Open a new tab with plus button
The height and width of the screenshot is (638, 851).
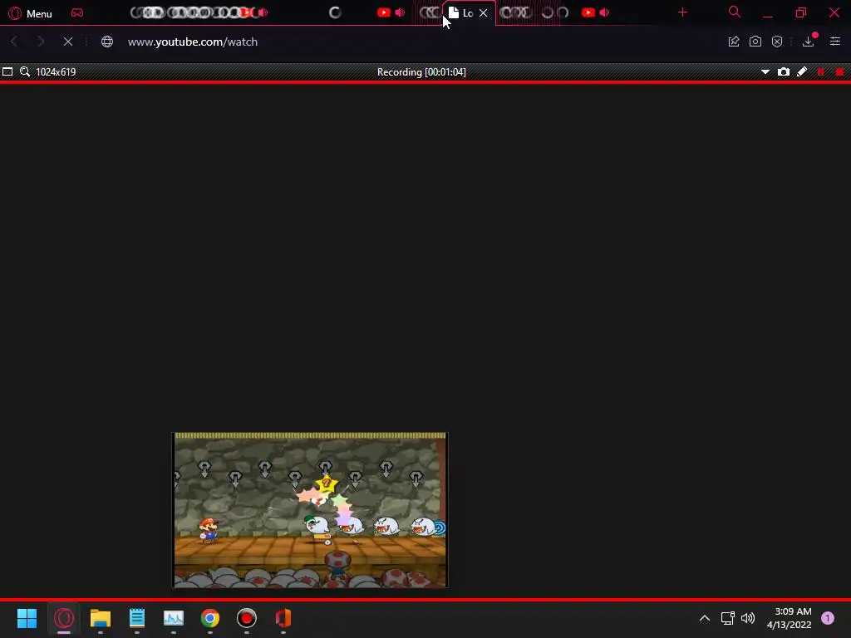[683, 12]
